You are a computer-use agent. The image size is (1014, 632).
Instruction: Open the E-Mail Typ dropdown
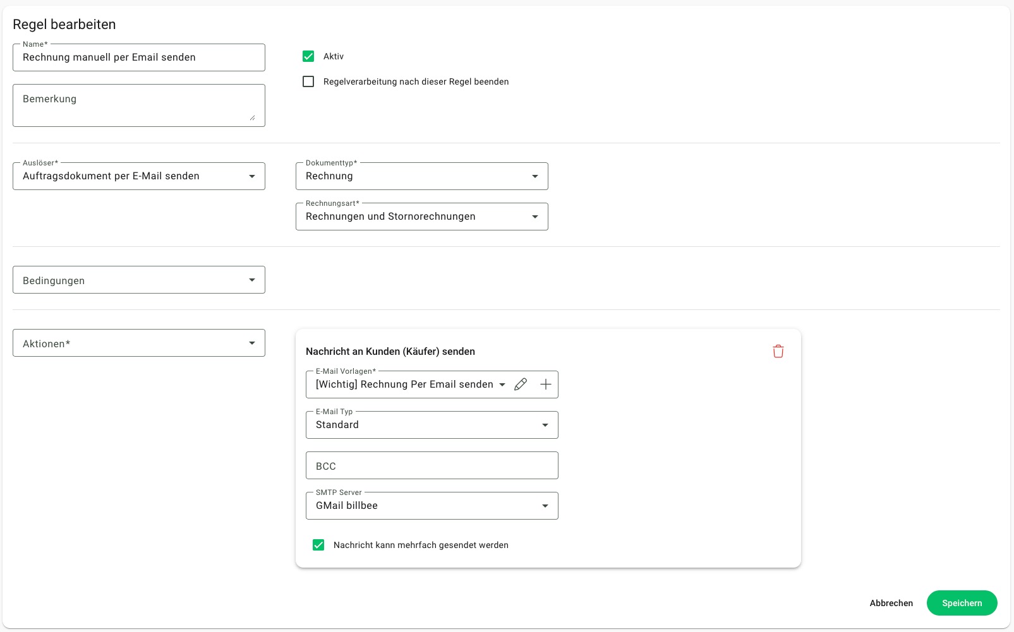click(432, 425)
